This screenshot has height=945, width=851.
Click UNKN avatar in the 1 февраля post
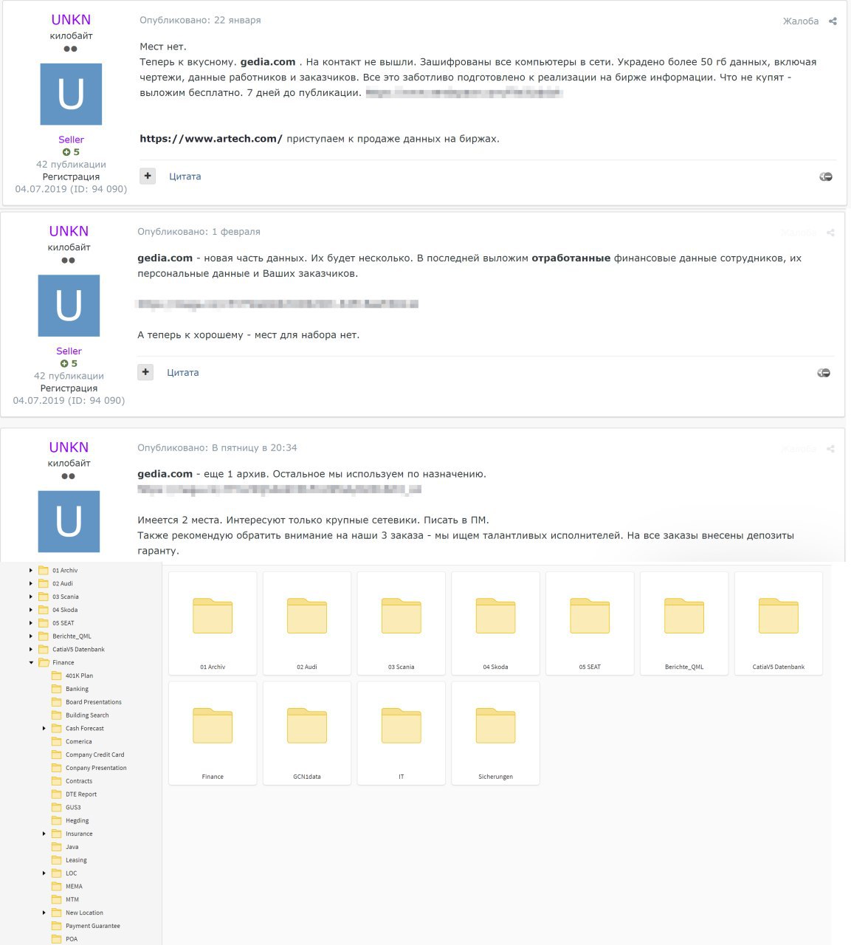(x=69, y=306)
